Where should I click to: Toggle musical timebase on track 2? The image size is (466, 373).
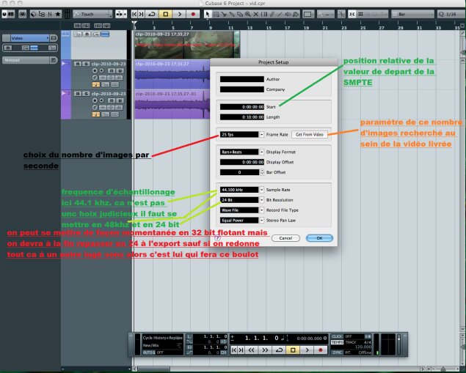click(x=95, y=114)
